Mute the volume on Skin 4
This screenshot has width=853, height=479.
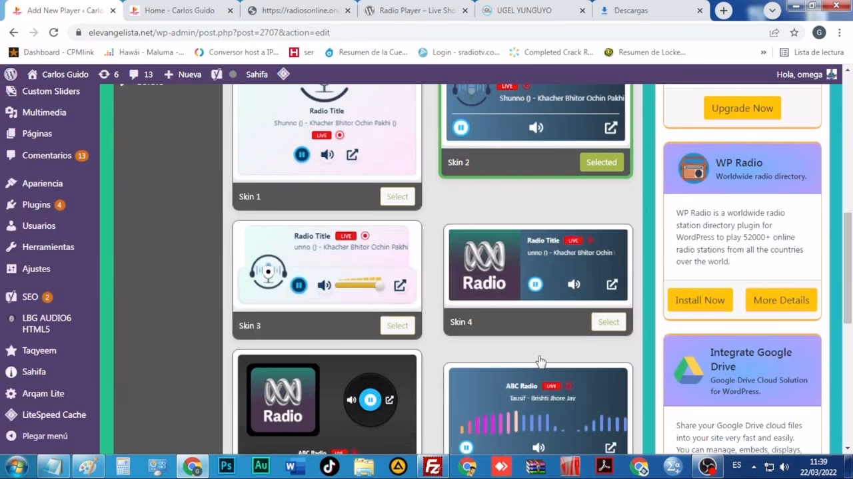coord(574,284)
